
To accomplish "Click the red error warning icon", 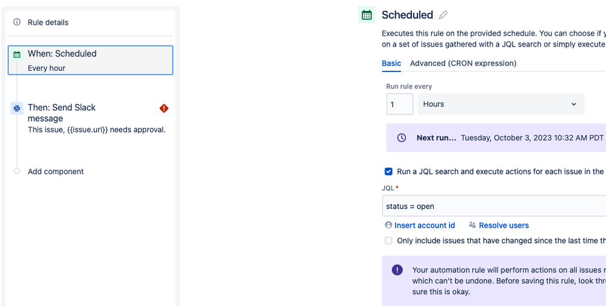I will click(x=164, y=108).
